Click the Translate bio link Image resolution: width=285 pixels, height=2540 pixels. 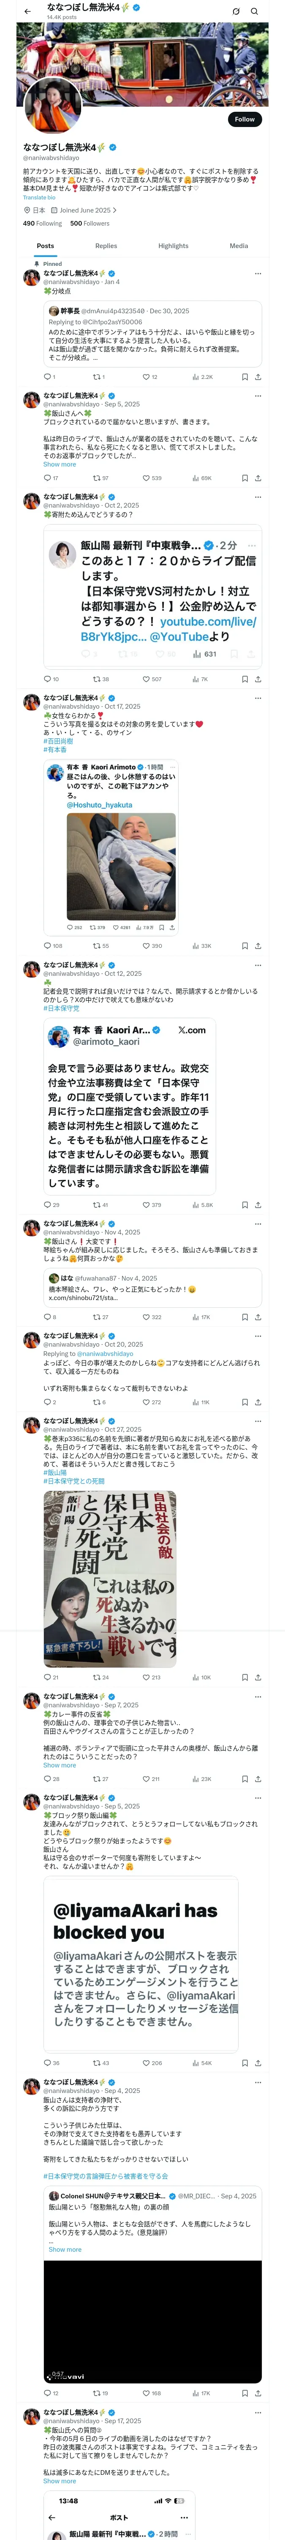[x=39, y=197]
